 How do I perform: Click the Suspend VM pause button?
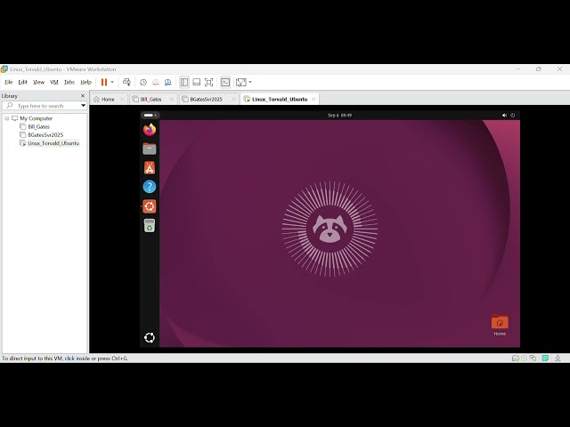tap(104, 83)
